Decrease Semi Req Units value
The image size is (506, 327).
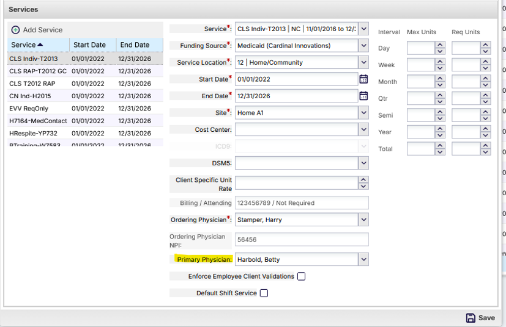coord(485,118)
